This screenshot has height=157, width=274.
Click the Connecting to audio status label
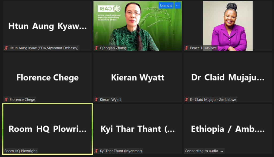click(204, 151)
